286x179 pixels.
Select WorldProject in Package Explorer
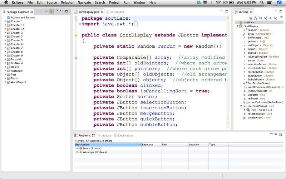(16, 82)
